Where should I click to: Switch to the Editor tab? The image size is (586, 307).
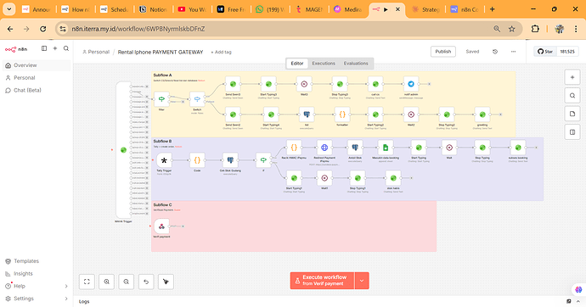click(297, 64)
